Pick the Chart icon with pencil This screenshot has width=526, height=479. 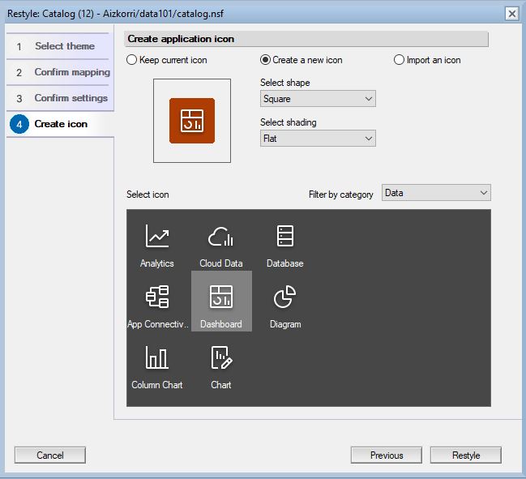click(221, 364)
